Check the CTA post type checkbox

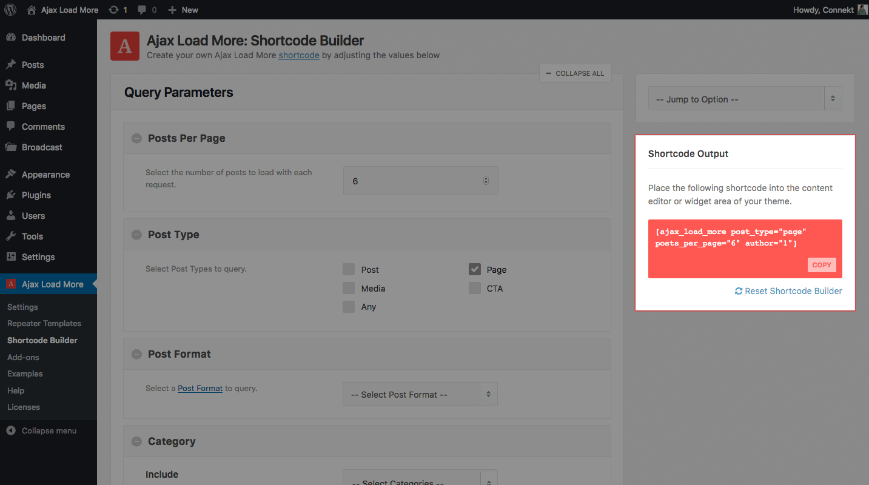tap(475, 289)
